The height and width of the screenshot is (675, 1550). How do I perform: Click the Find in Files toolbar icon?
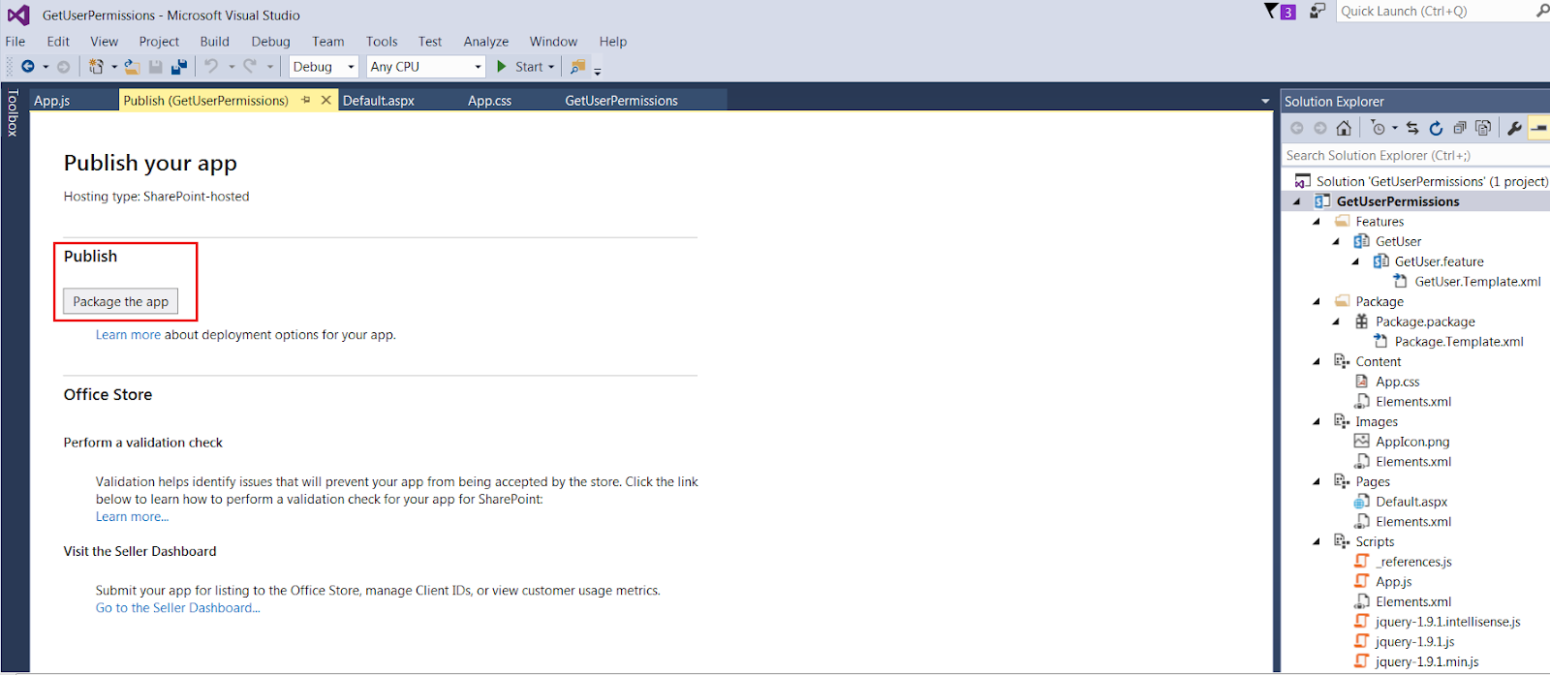click(x=577, y=67)
